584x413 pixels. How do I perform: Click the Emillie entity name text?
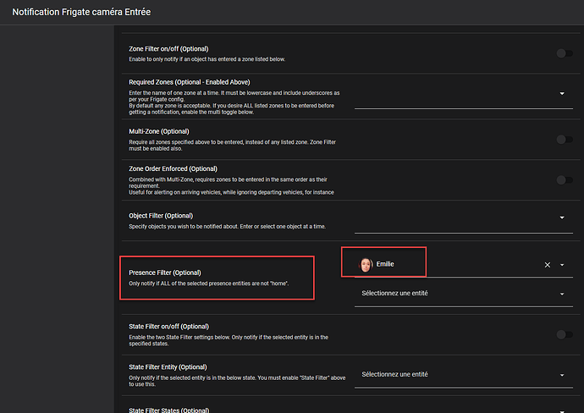pos(385,265)
